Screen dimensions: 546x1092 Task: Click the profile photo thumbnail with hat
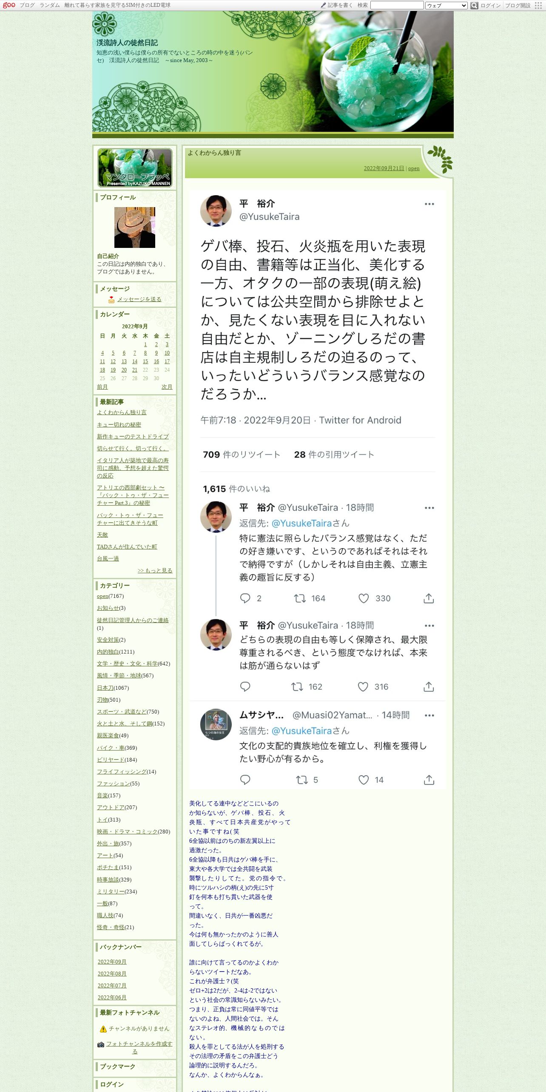[135, 227]
